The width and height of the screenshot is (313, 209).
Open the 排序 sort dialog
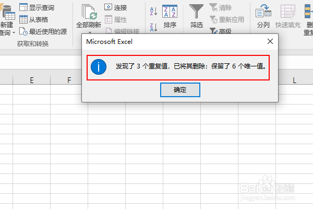coord(170,16)
